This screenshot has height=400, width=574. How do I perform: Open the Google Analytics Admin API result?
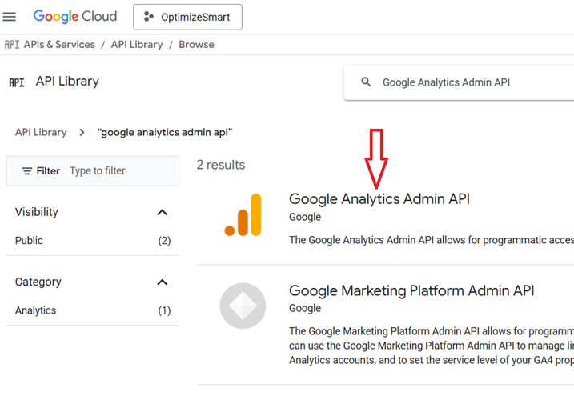(379, 199)
